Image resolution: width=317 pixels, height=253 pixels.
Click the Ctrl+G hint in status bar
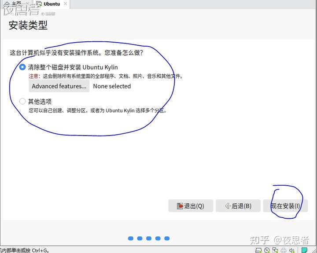24,250
